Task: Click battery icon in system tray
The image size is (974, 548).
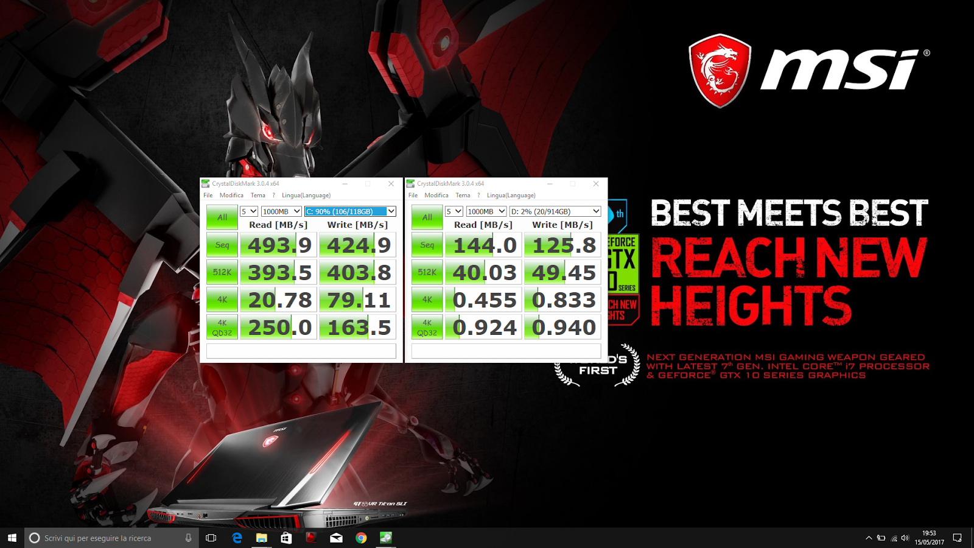Action: pyautogui.click(x=881, y=538)
